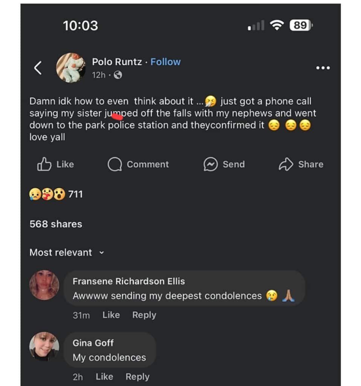This screenshot has height=386, width=361.
Task: Open Gina Goff's profile picture
Action: coord(44,346)
